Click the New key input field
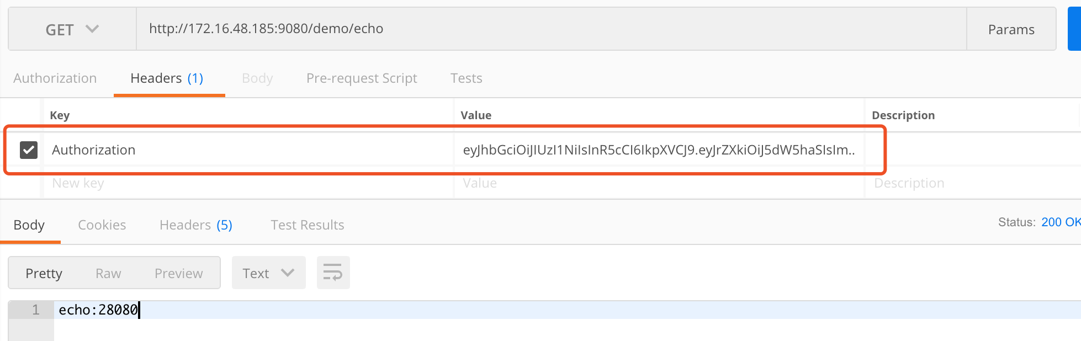1081x341 pixels. point(248,183)
